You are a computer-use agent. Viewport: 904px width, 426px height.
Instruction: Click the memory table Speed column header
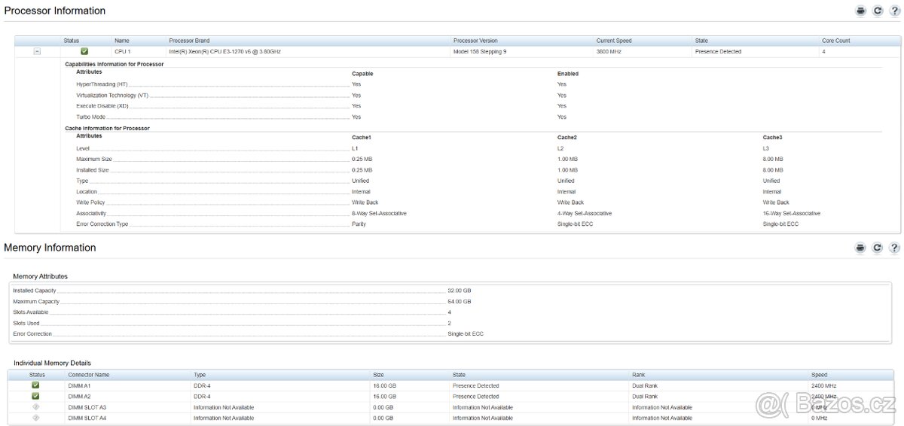(x=819, y=374)
